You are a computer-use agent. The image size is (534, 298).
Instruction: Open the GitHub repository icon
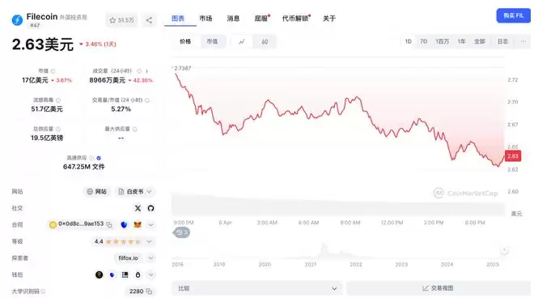pyautogui.click(x=150, y=208)
